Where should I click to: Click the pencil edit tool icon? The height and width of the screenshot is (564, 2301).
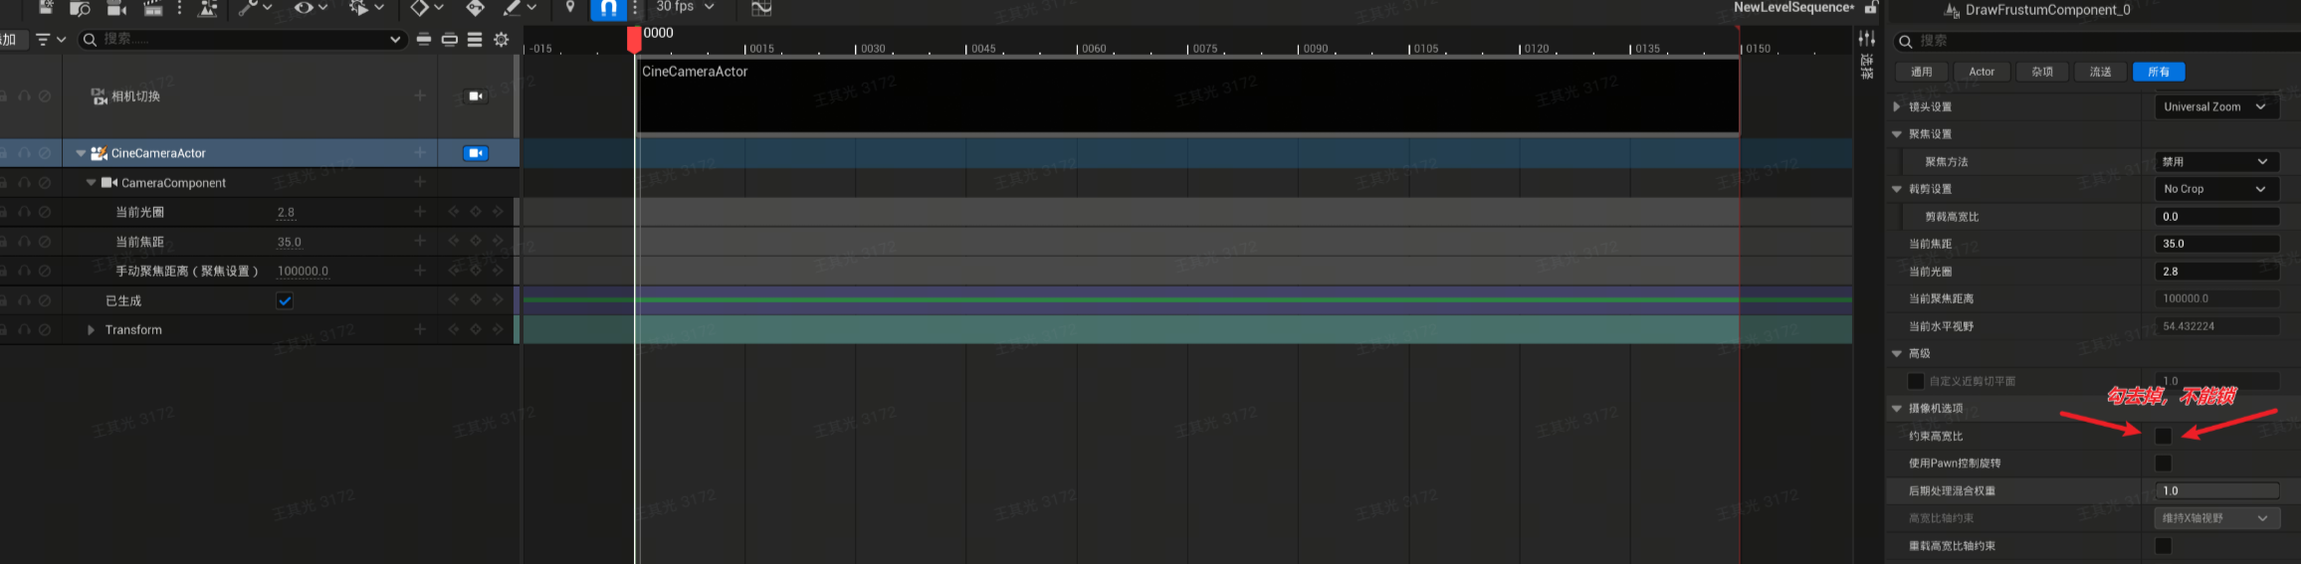[512, 8]
